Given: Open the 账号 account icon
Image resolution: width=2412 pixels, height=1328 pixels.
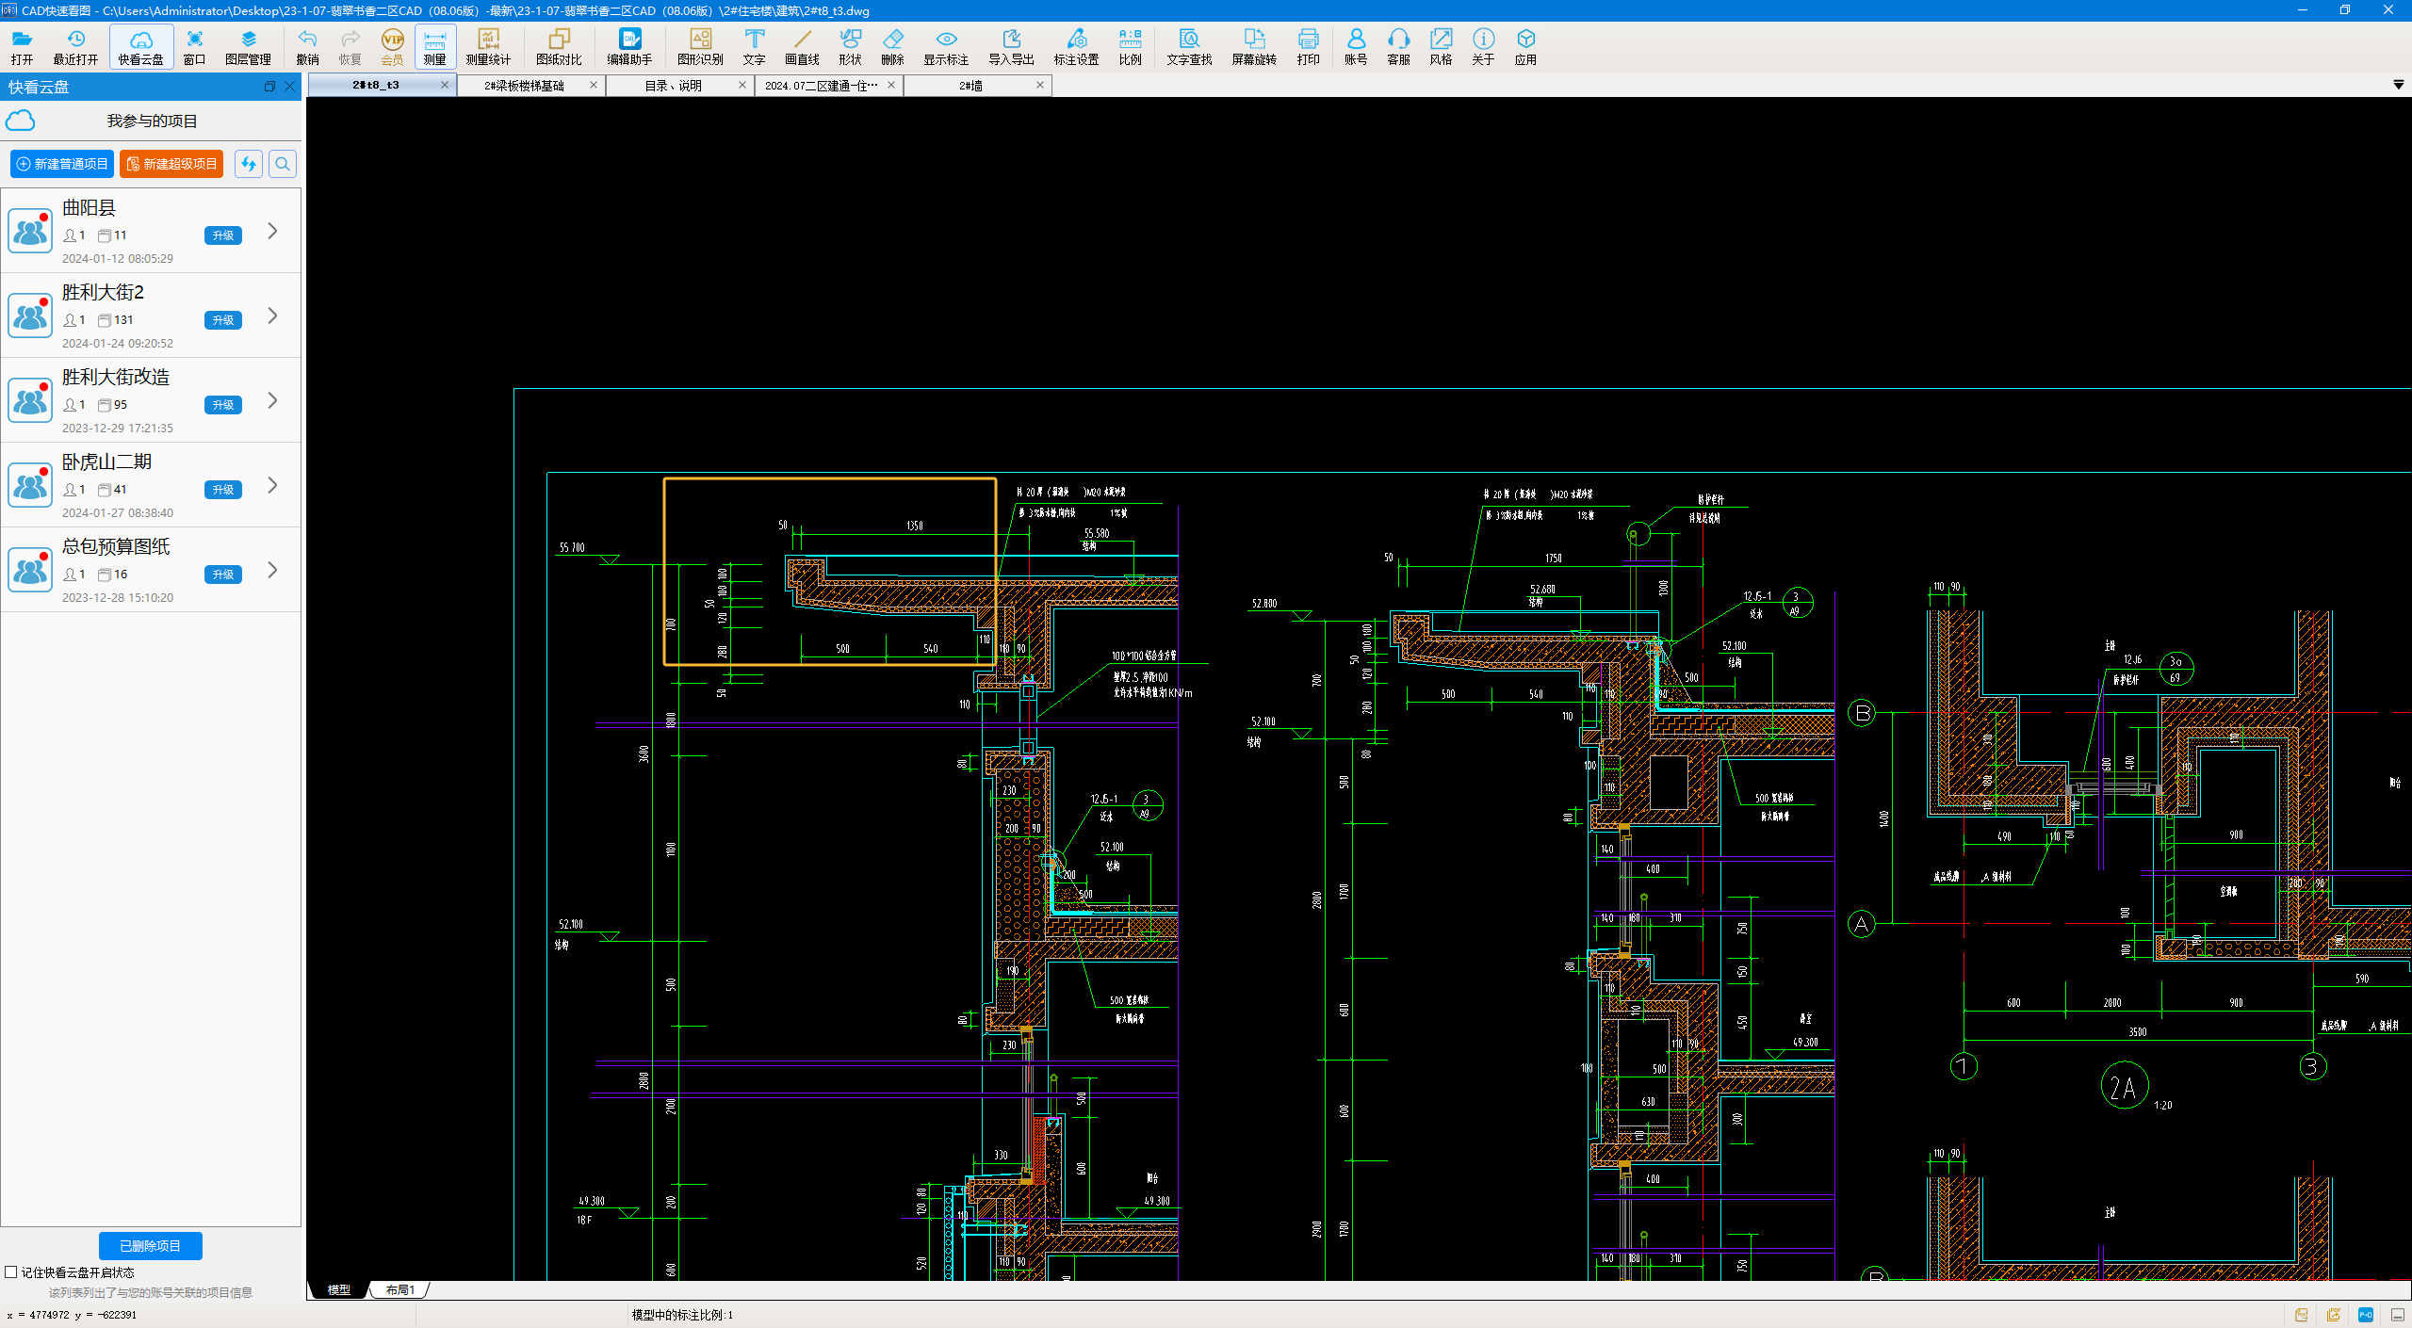Looking at the screenshot, I should click(1356, 46).
